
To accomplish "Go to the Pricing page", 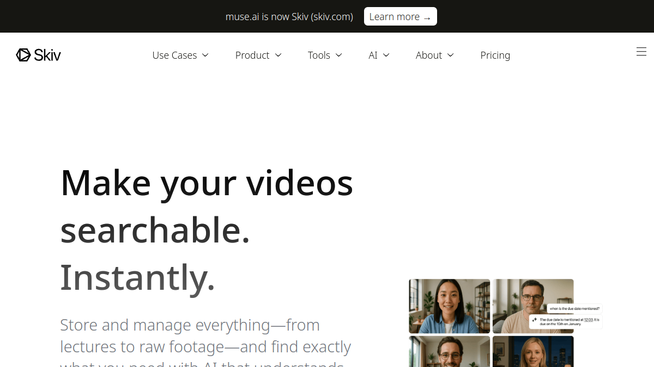I will tap(495, 55).
